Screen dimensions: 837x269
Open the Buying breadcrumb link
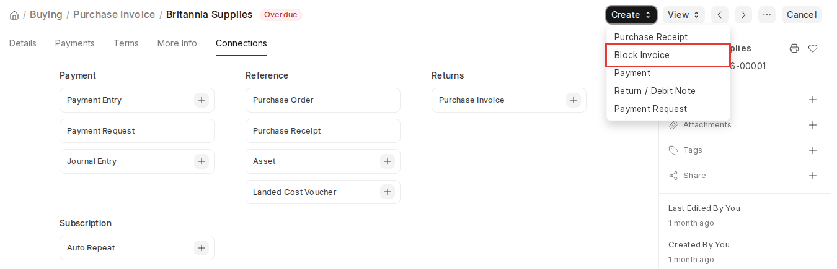tap(46, 14)
